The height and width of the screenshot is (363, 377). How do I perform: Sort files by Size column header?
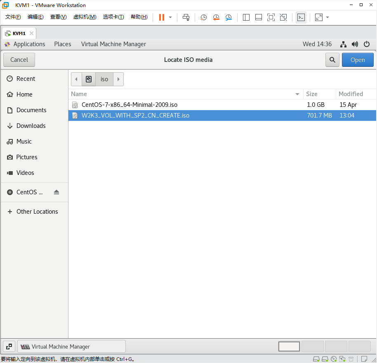319,94
